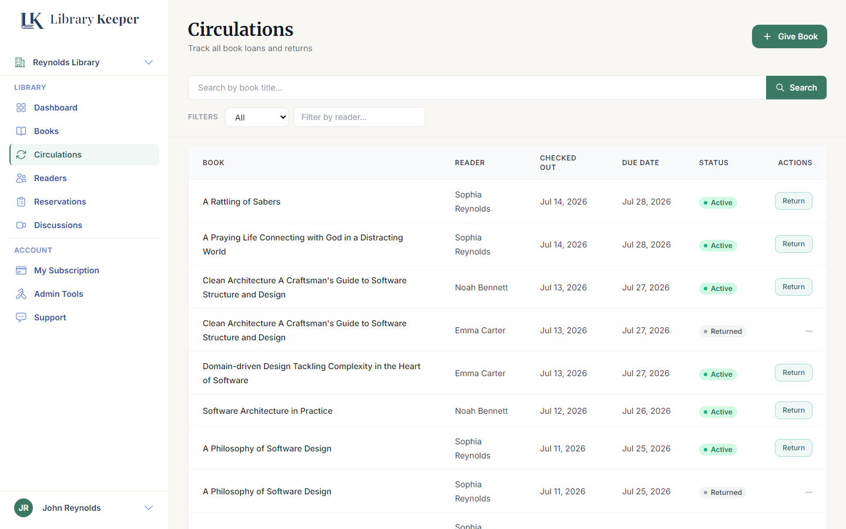The height and width of the screenshot is (529, 846).
Task: Return the active Philosophy of Software Design loan
Action: (793, 448)
